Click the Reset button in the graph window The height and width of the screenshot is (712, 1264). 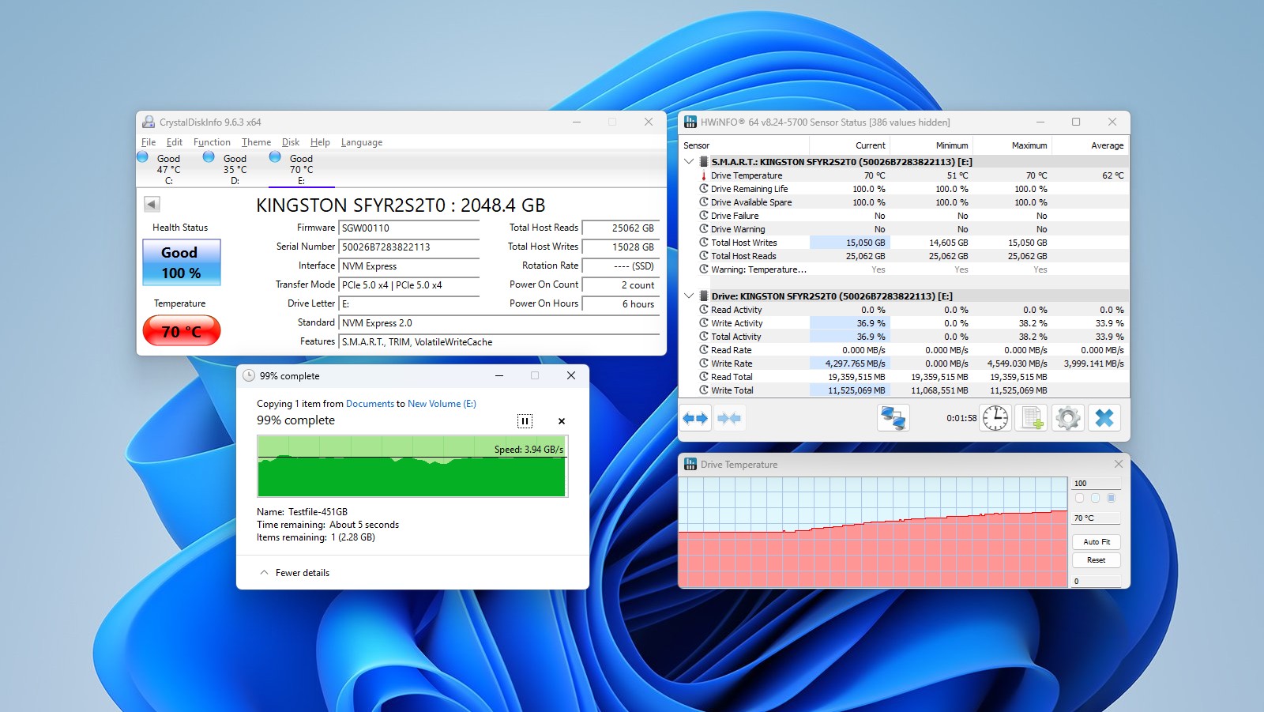pos(1097,560)
